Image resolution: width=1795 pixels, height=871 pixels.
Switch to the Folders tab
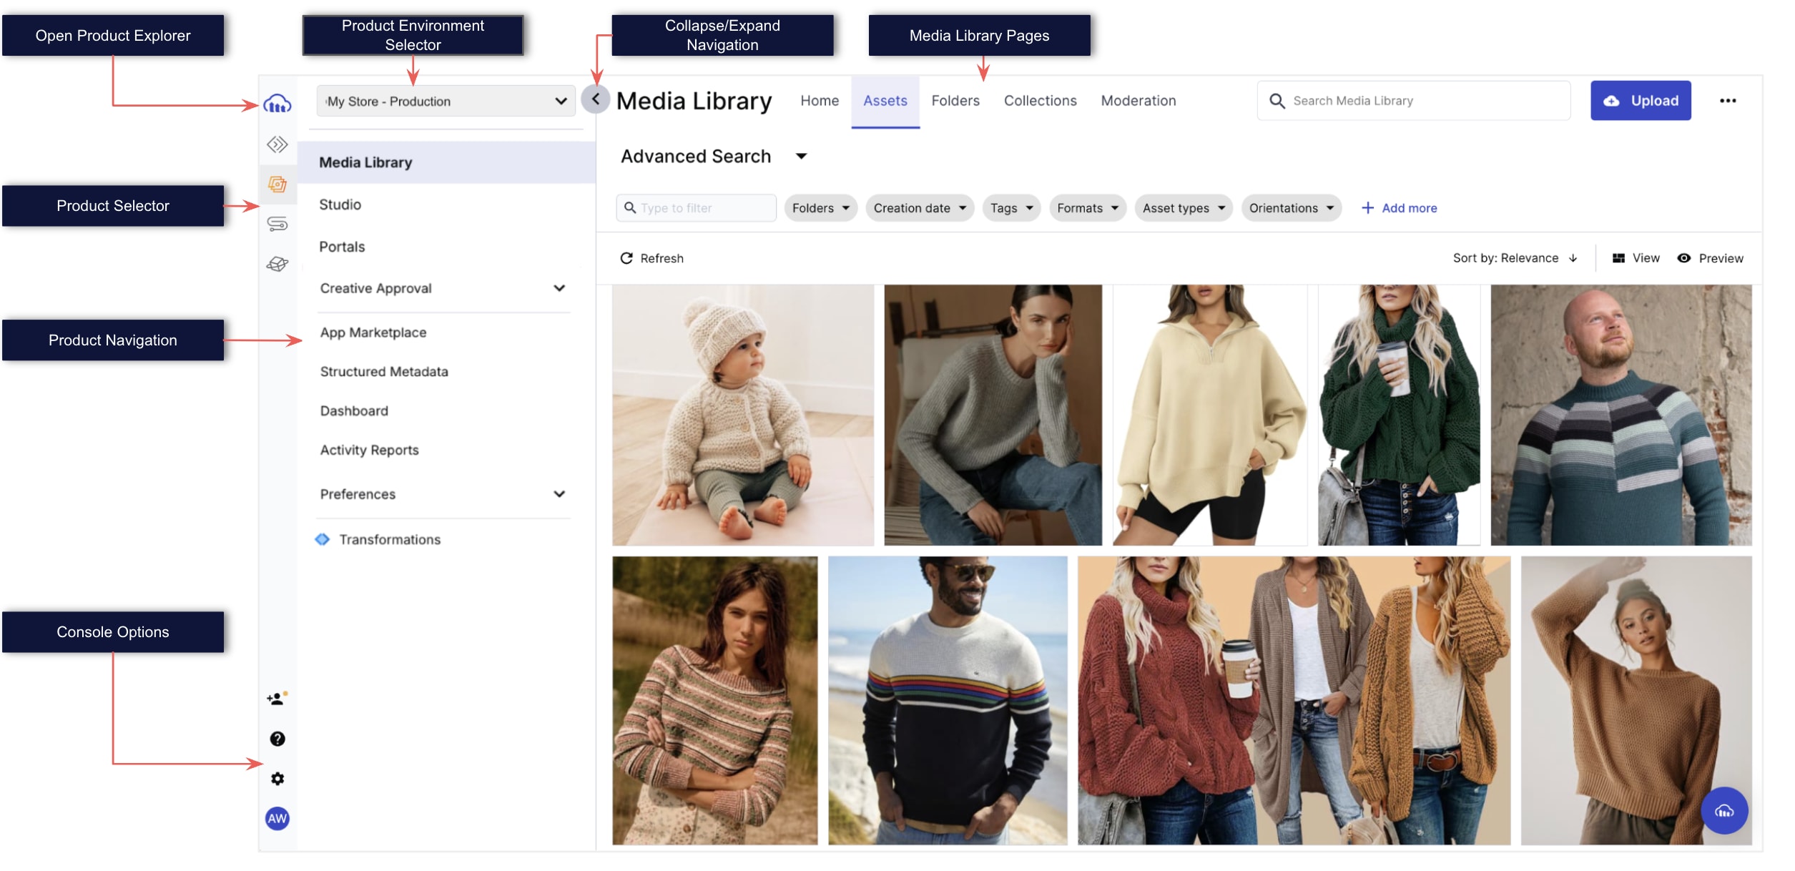955,101
